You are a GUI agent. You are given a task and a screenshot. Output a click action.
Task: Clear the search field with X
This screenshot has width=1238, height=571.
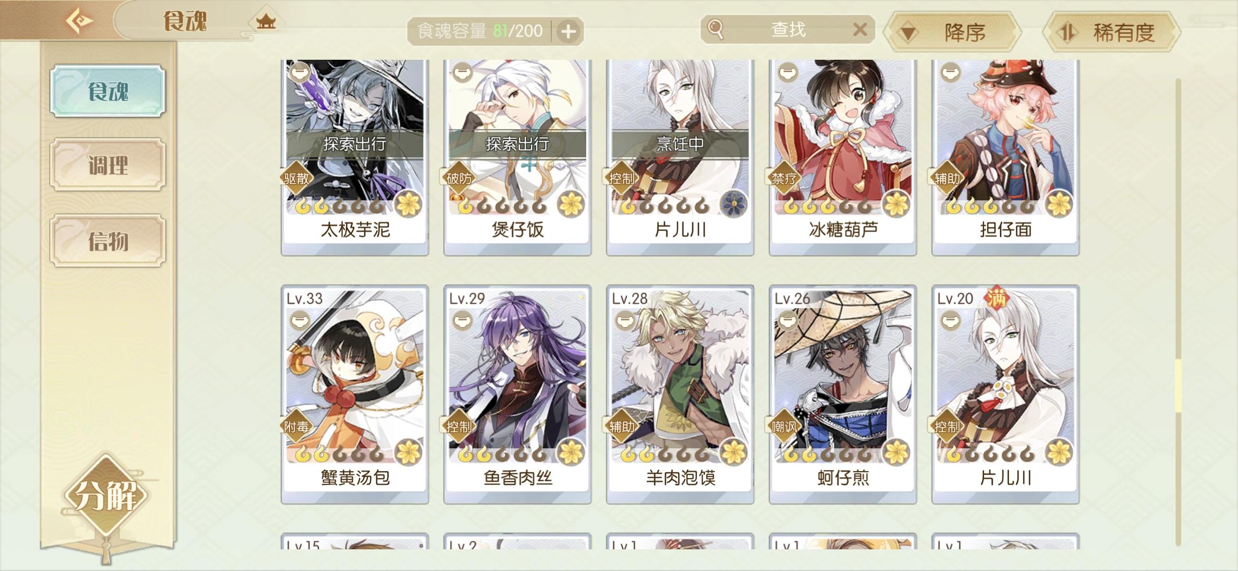coord(860,29)
